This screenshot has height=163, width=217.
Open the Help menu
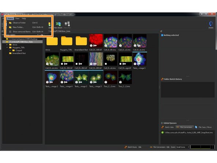[24, 18]
